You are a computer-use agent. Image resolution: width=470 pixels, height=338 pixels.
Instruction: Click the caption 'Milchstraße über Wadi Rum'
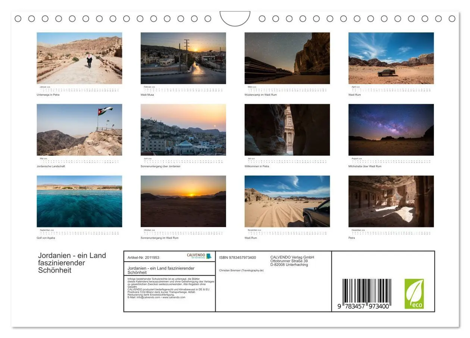365,166
